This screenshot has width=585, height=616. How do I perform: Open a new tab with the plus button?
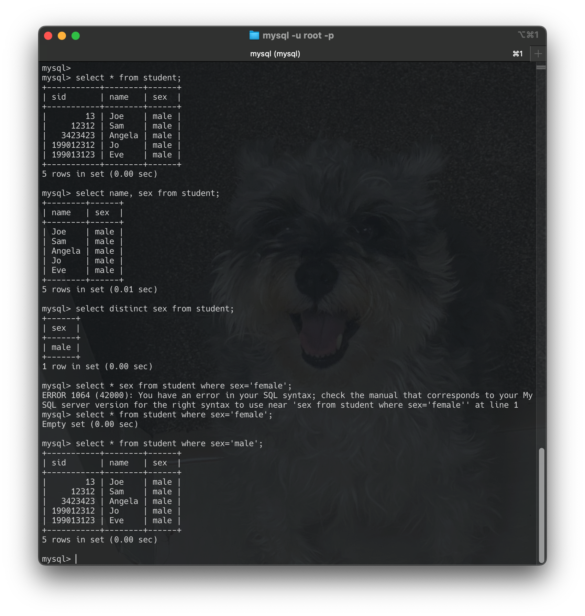click(538, 53)
